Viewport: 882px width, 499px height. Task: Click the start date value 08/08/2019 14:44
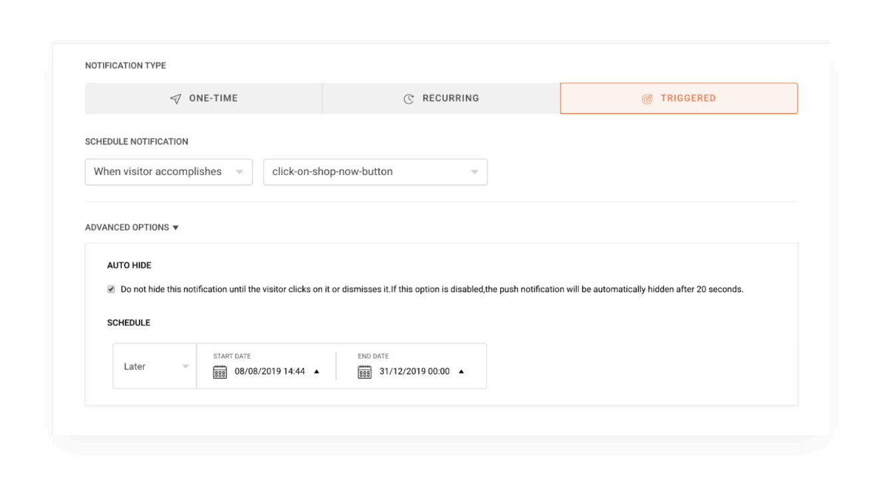[x=269, y=372]
